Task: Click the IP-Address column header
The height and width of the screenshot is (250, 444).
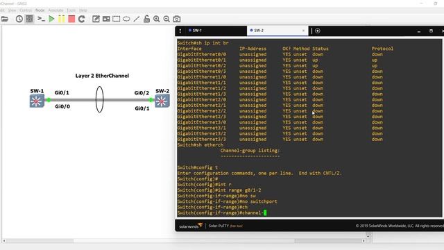Action: point(253,49)
